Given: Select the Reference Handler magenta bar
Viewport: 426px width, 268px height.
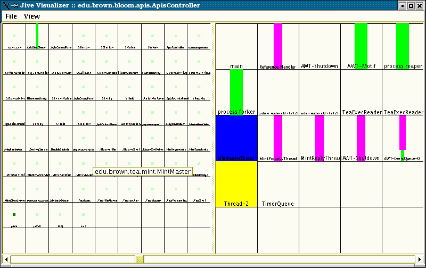Looking at the screenshot, I should (x=278, y=44).
